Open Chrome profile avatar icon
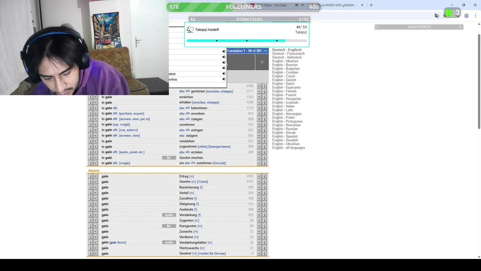481x271 pixels. coord(466,16)
